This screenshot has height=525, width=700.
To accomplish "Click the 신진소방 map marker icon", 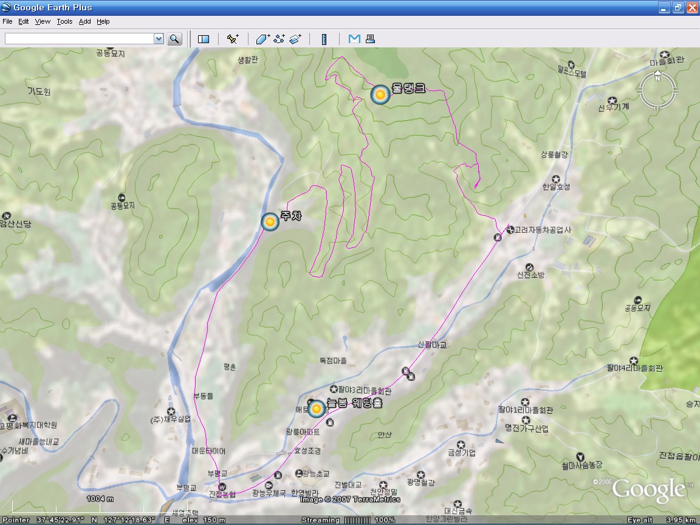I will (x=529, y=267).
